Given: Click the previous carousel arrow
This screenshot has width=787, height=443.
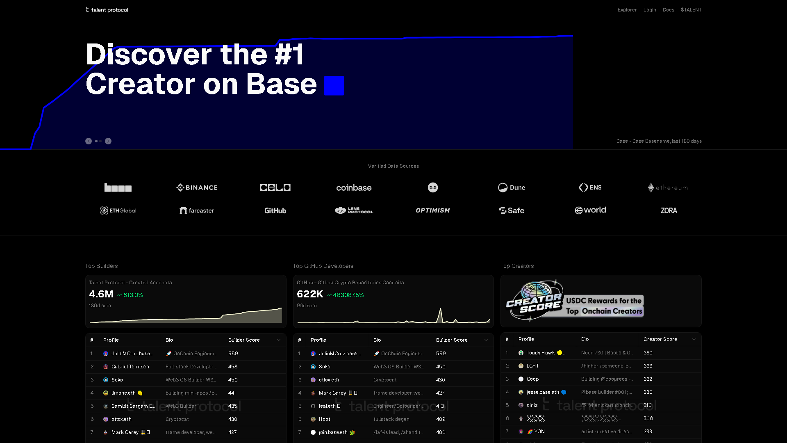Looking at the screenshot, I should 89,141.
